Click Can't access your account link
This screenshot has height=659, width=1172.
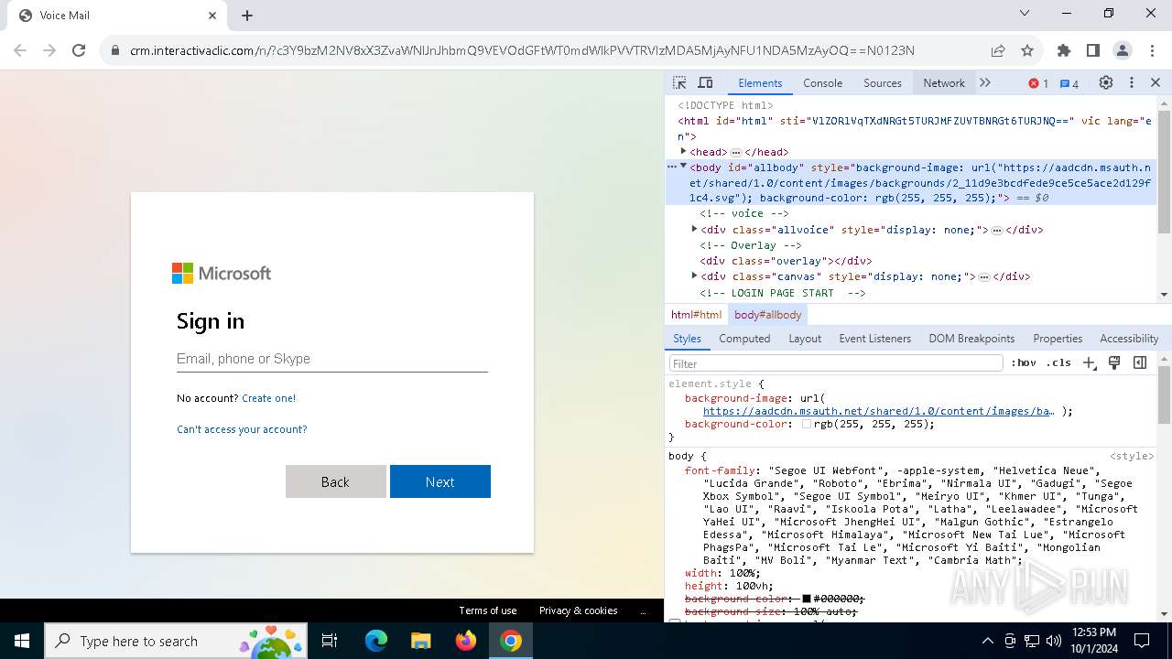coord(242,429)
